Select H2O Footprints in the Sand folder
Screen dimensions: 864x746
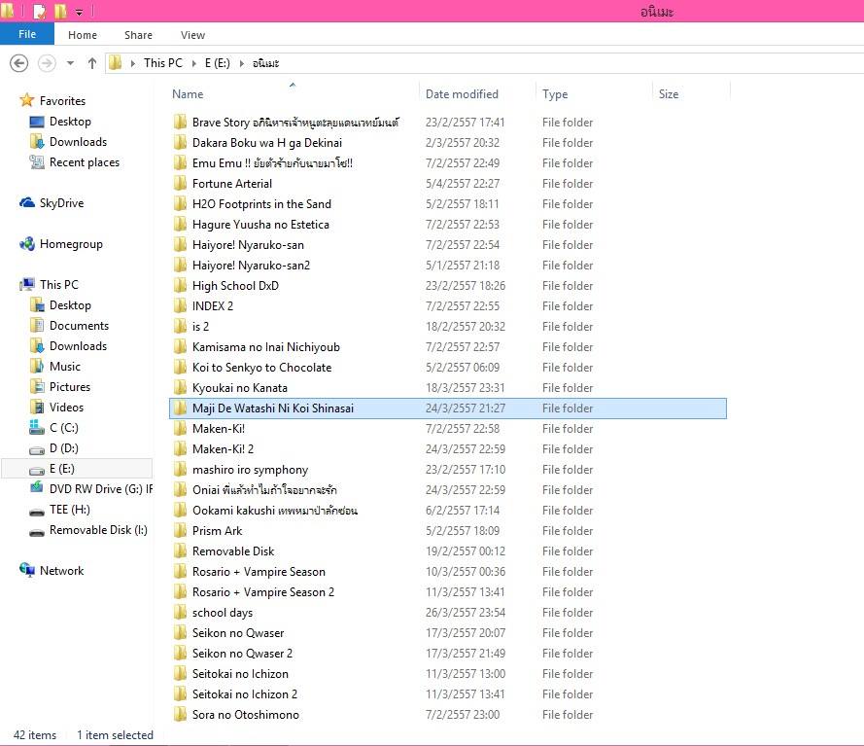[x=261, y=203]
